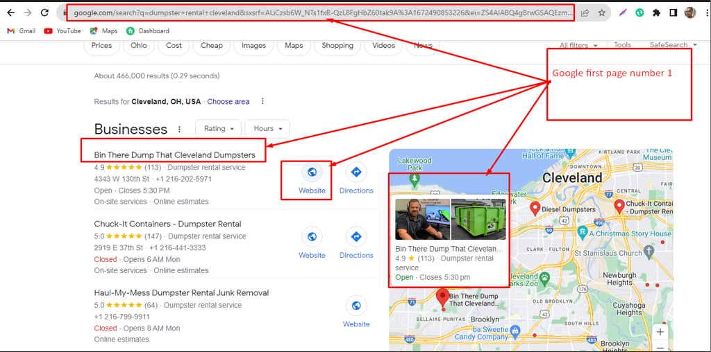Open the SafeSearch dropdown
Viewport: 711px width, 352px height.
673,45
